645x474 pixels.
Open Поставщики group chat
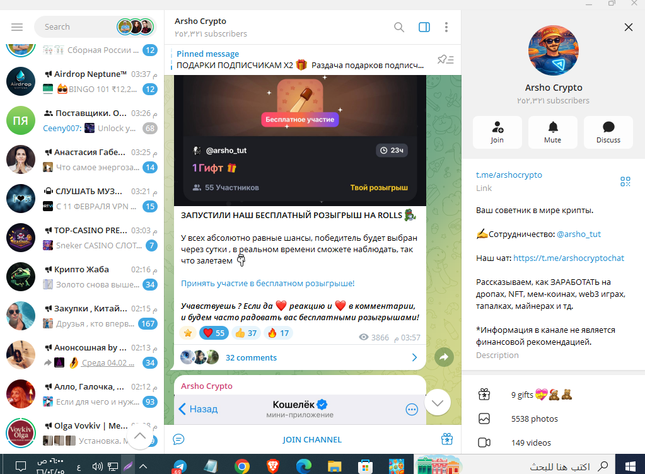[82, 120]
